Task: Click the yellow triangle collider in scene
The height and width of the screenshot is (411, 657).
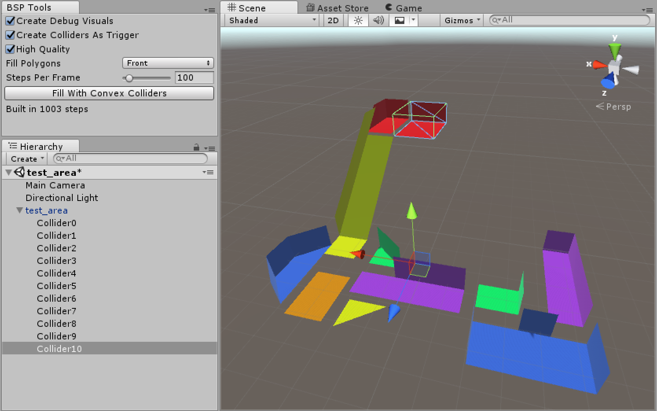Action: pyautogui.click(x=356, y=311)
